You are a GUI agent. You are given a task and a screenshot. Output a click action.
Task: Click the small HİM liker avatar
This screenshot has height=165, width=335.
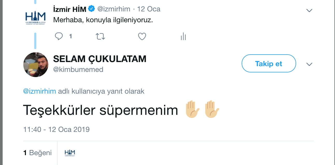pos(70,153)
